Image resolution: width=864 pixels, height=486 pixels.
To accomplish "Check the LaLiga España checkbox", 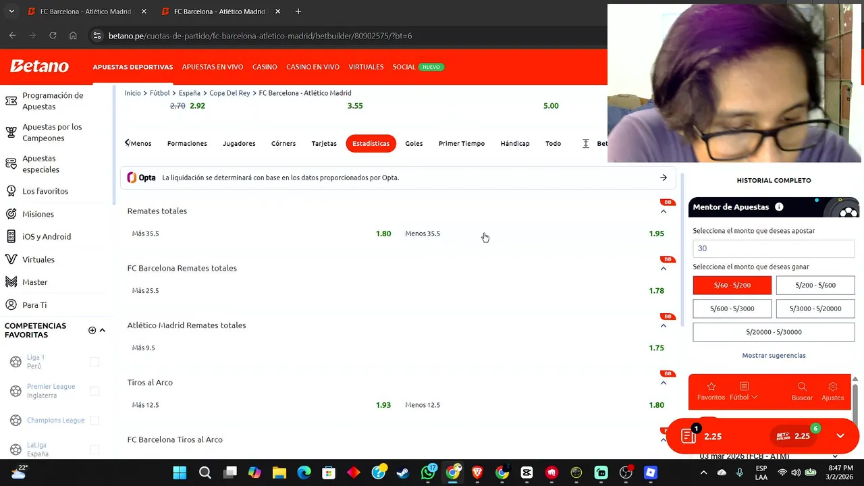I will point(94,450).
